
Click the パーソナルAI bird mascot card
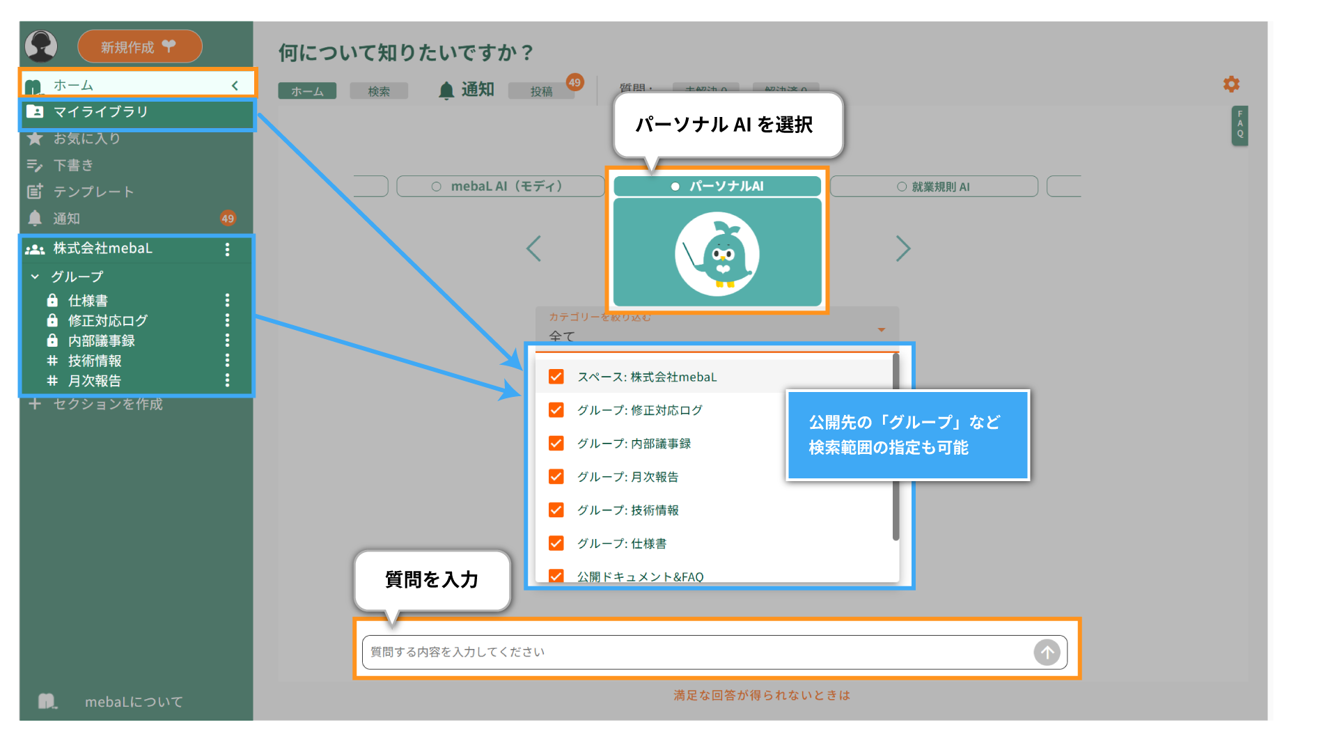[717, 252]
